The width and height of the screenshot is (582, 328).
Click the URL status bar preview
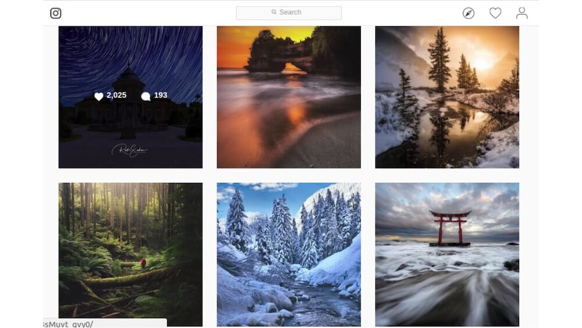click(x=105, y=323)
